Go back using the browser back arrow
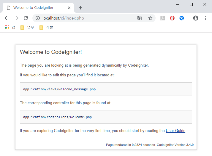This screenshot has height=156, width=212. pyautogui.click(x=7, y=18)
